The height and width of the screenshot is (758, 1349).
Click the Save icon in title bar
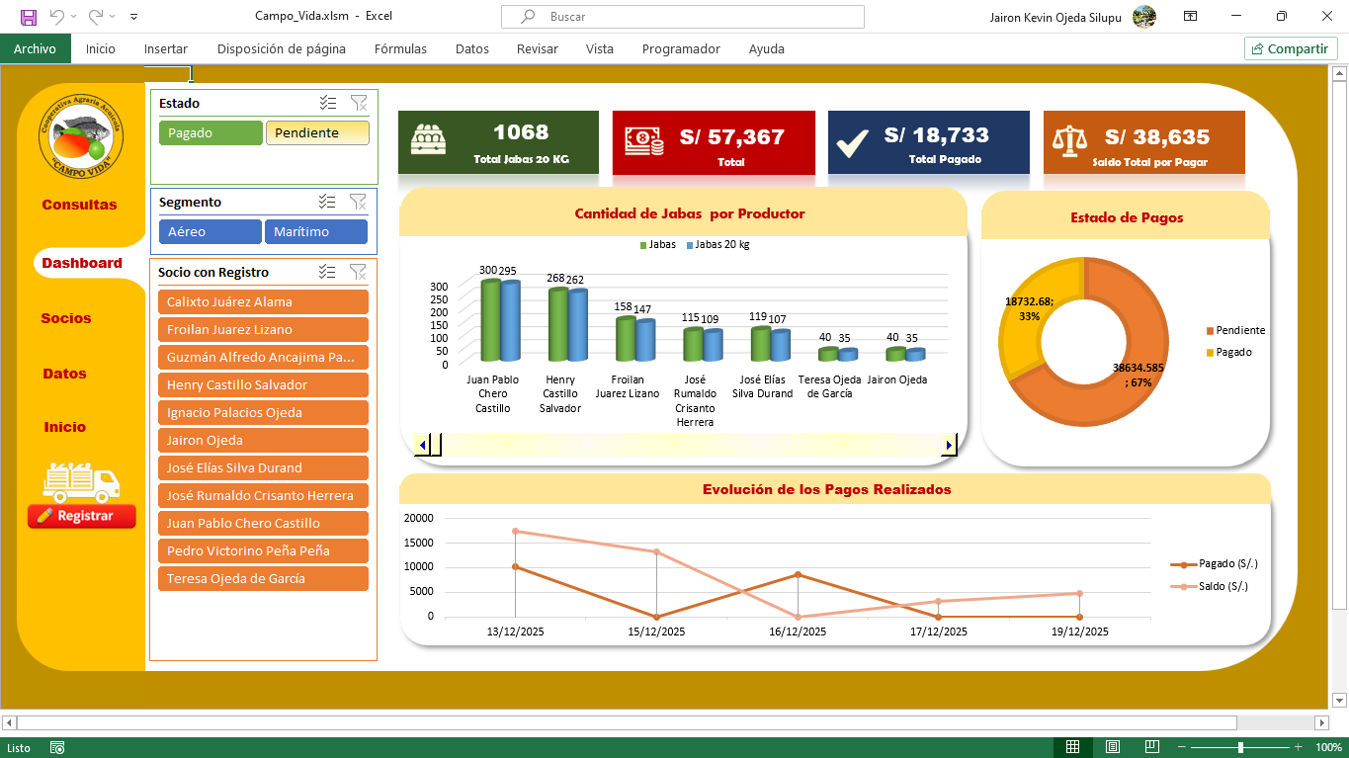click(x=29, y=17)
